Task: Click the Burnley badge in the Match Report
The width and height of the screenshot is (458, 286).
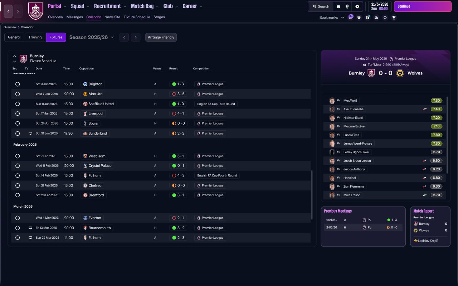Action: (415, 224)
